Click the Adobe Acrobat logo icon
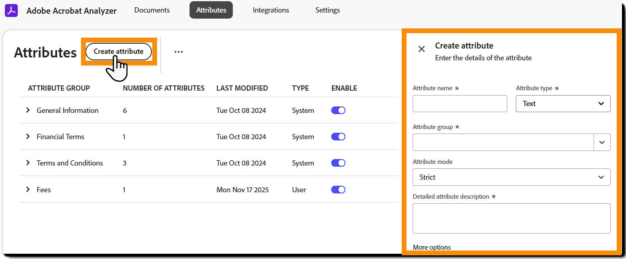The height and width of the screenshot is (259, 626). point(11,10)
